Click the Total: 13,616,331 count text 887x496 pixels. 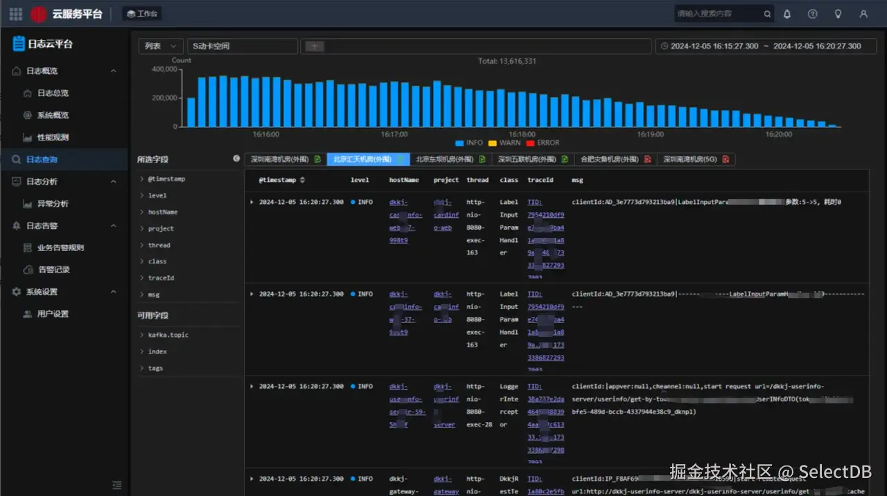(x=507, y=61)
